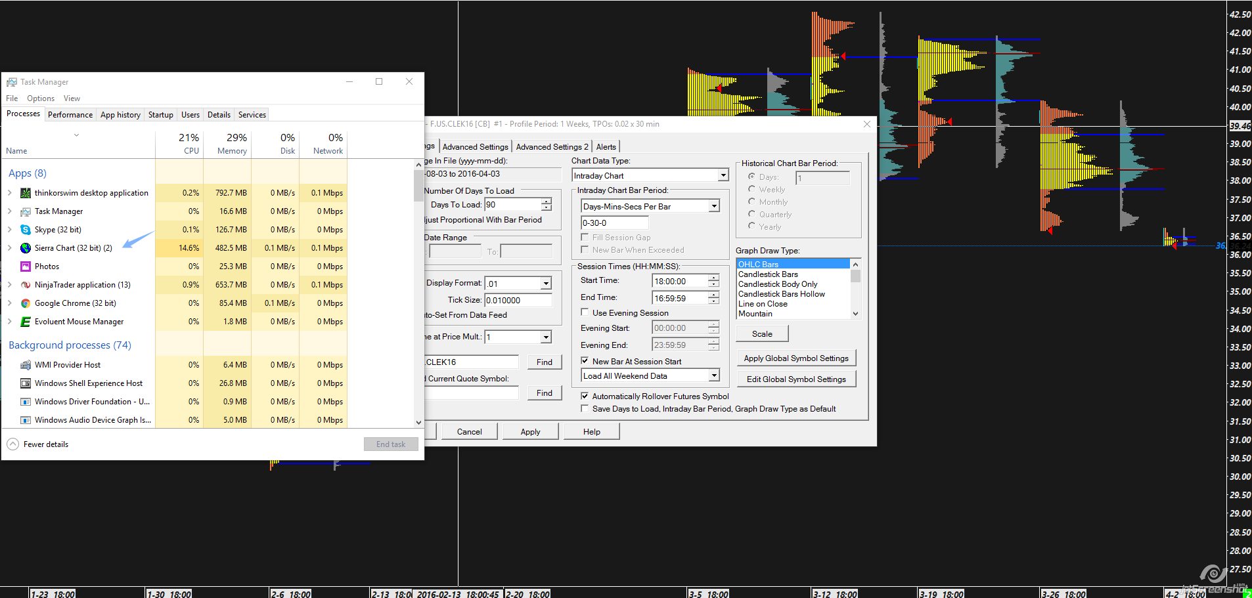Click the Skype process icon
The height and width of the screenshot is (598, 1252).
[26, 230]
